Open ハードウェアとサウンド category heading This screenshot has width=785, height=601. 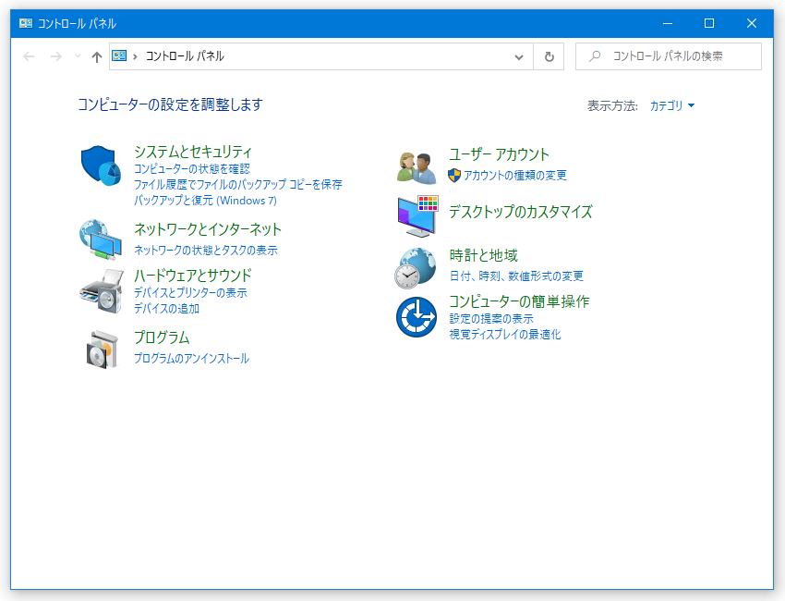click(x=193, y=276)
